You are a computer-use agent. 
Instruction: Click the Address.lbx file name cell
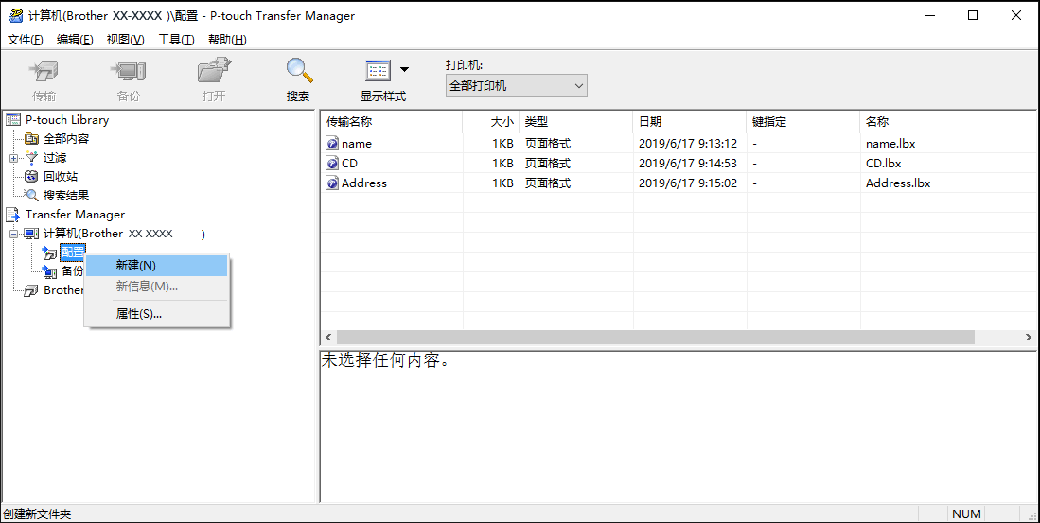[898, 183]
